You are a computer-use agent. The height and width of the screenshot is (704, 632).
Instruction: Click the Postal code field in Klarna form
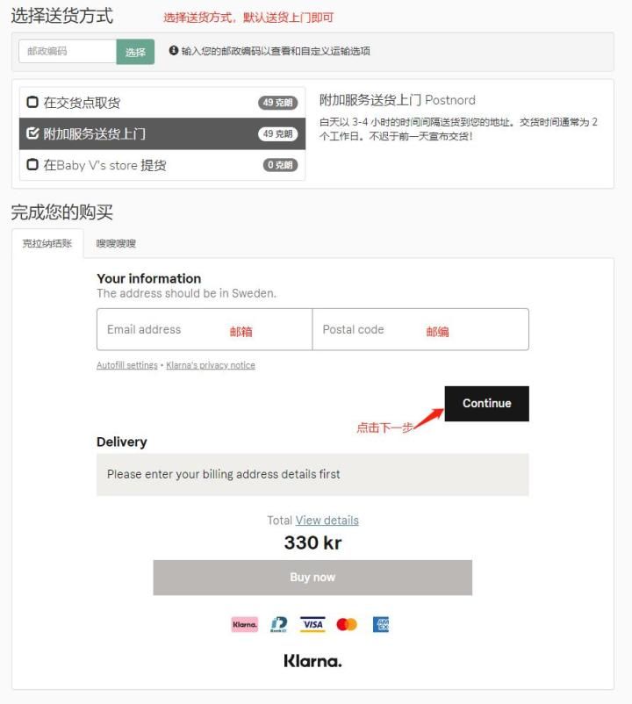tap(420, 329)
